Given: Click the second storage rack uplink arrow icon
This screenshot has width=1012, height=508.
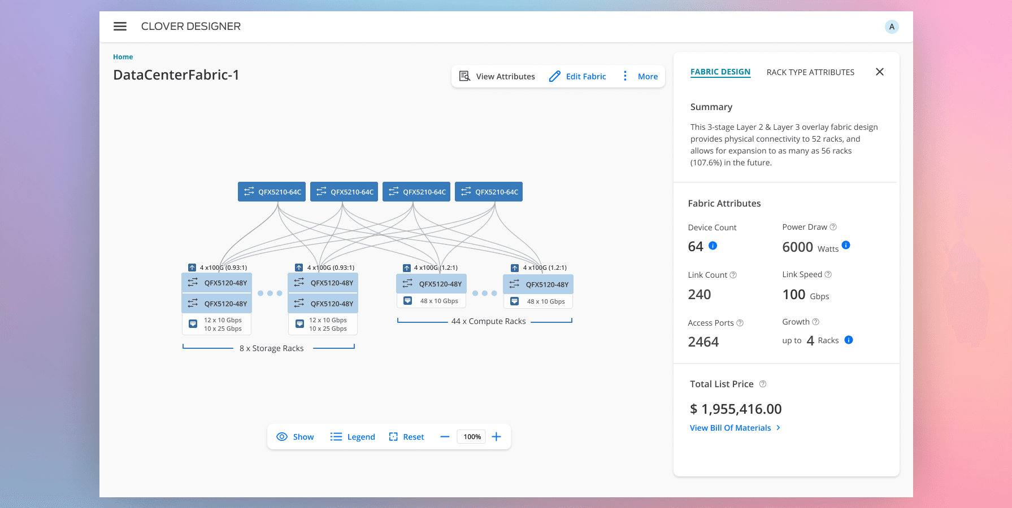Looking at the screenshot, I should coord(299,268).
